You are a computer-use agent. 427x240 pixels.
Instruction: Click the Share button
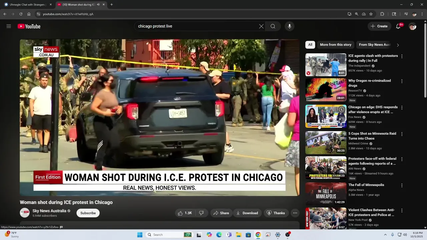click(x=221, y=213)
